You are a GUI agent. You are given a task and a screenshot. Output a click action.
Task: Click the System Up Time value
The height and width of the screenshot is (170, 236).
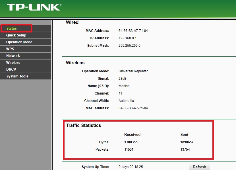point(131,167)
